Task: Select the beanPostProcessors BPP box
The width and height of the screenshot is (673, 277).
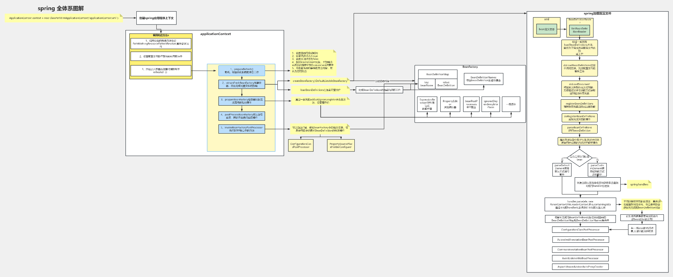Action: pos(471,104)
